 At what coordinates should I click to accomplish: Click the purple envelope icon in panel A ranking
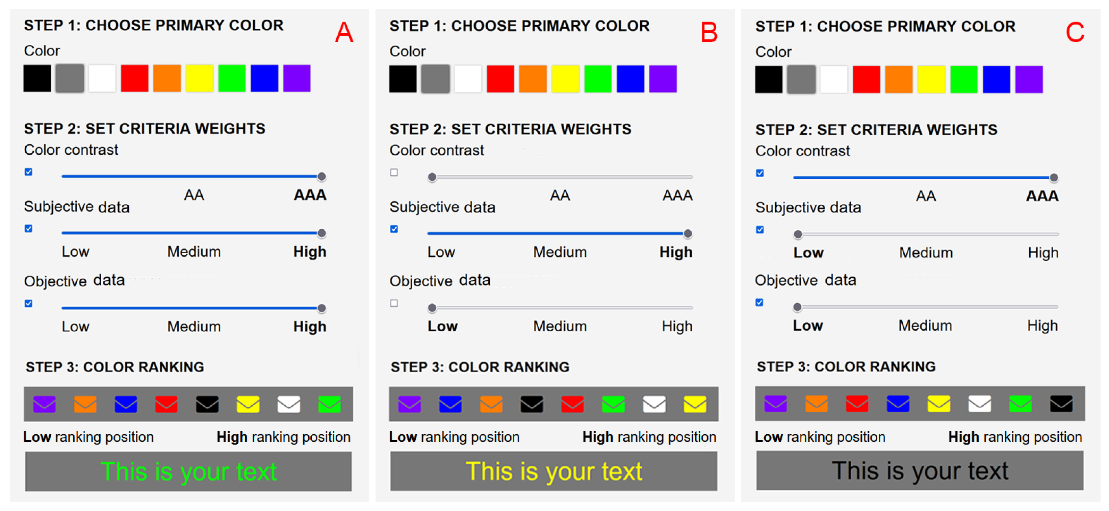pos(44,404)
